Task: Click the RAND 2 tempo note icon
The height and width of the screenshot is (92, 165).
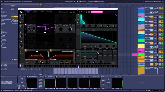Action: coord(96,56)
